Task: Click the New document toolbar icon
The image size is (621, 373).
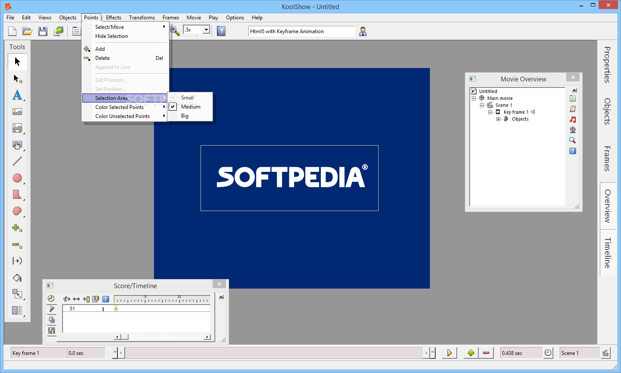Action: (13, 31)
